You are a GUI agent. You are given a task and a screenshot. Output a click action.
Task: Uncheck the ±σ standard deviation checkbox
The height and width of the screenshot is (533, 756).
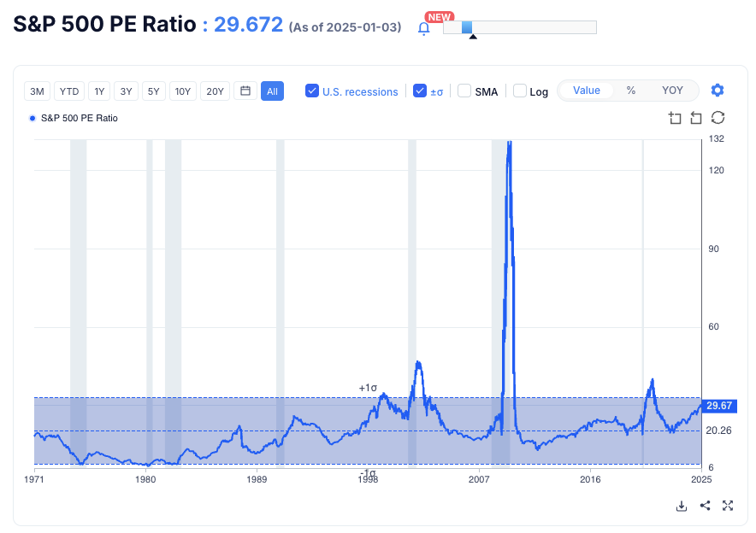[420, 91]
